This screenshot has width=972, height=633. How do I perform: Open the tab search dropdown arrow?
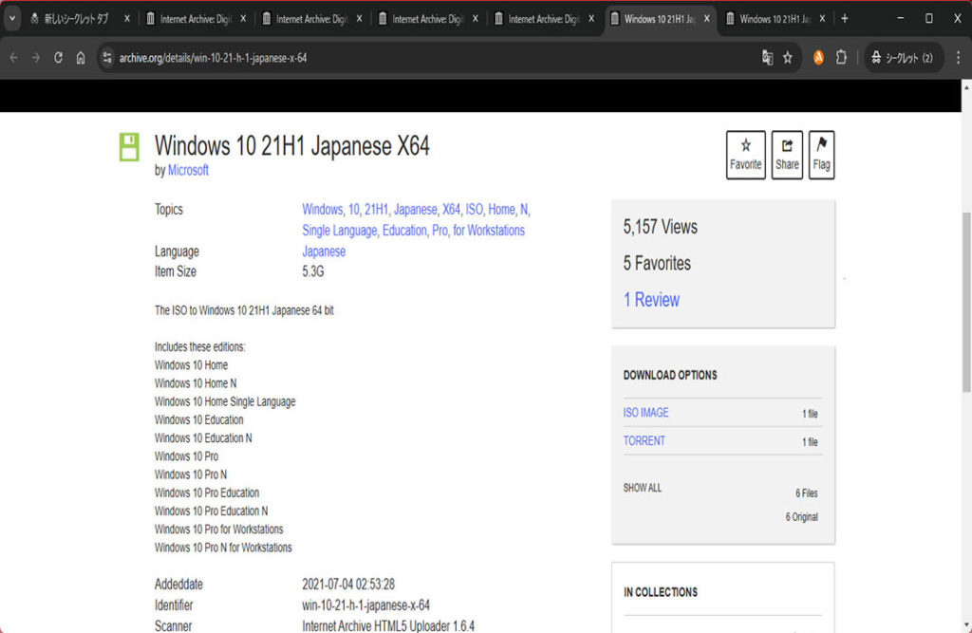pyautogui.click(x=13, y=18)
